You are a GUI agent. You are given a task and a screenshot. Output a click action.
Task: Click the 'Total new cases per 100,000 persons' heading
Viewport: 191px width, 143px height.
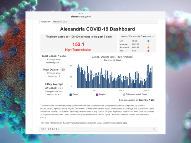(x=79, y=37)
